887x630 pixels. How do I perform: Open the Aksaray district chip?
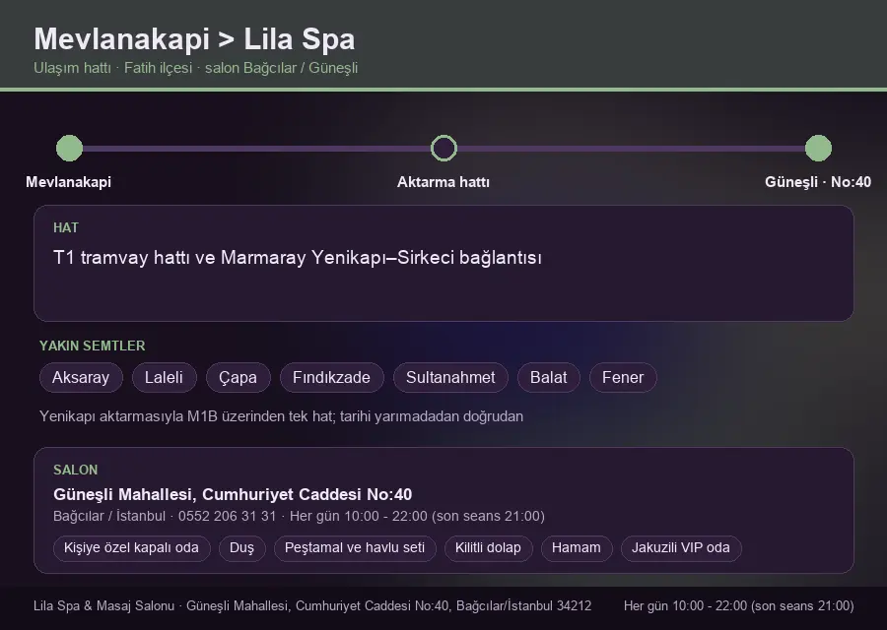pos(81,377)
